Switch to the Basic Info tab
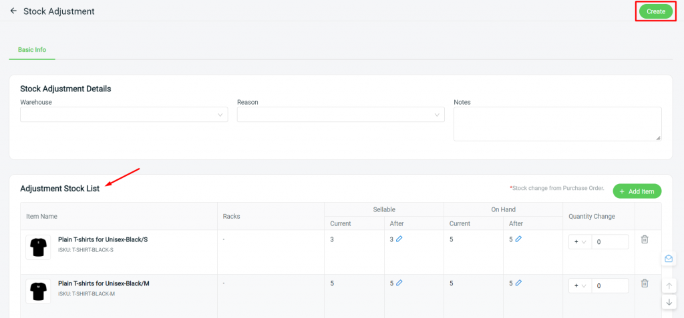This screenshot has width=684, height=318. point(32,49)
